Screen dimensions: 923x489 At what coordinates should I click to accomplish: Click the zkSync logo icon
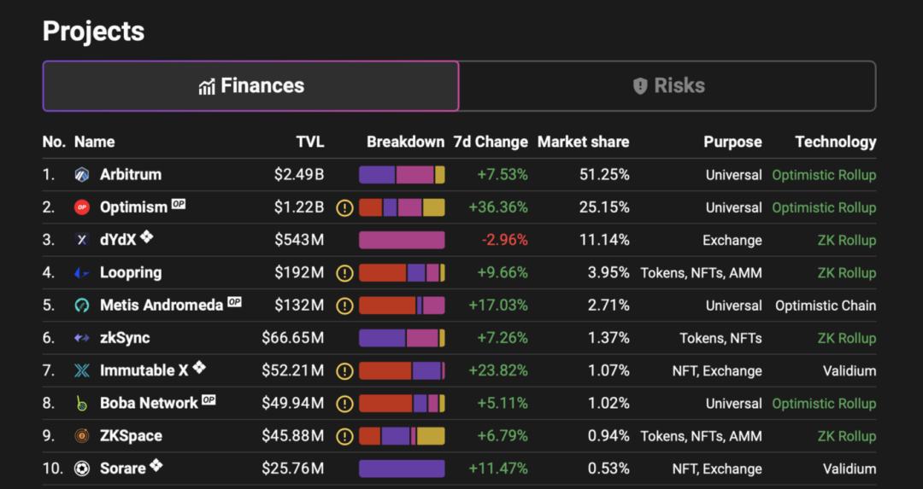82,338
